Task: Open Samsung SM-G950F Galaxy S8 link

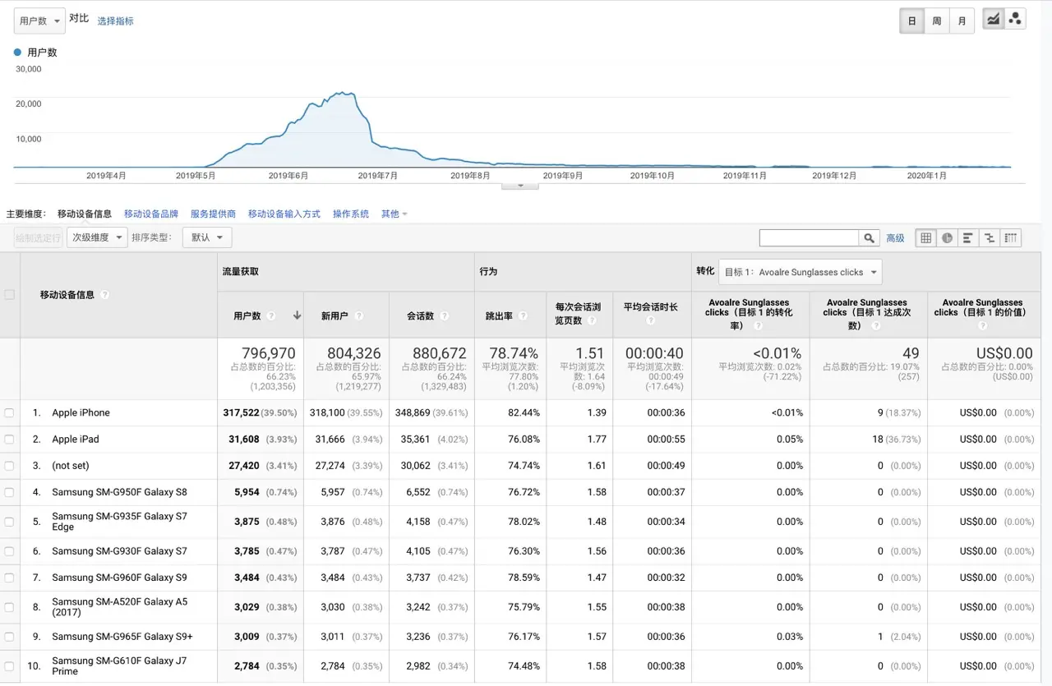Action: [120, 492]
